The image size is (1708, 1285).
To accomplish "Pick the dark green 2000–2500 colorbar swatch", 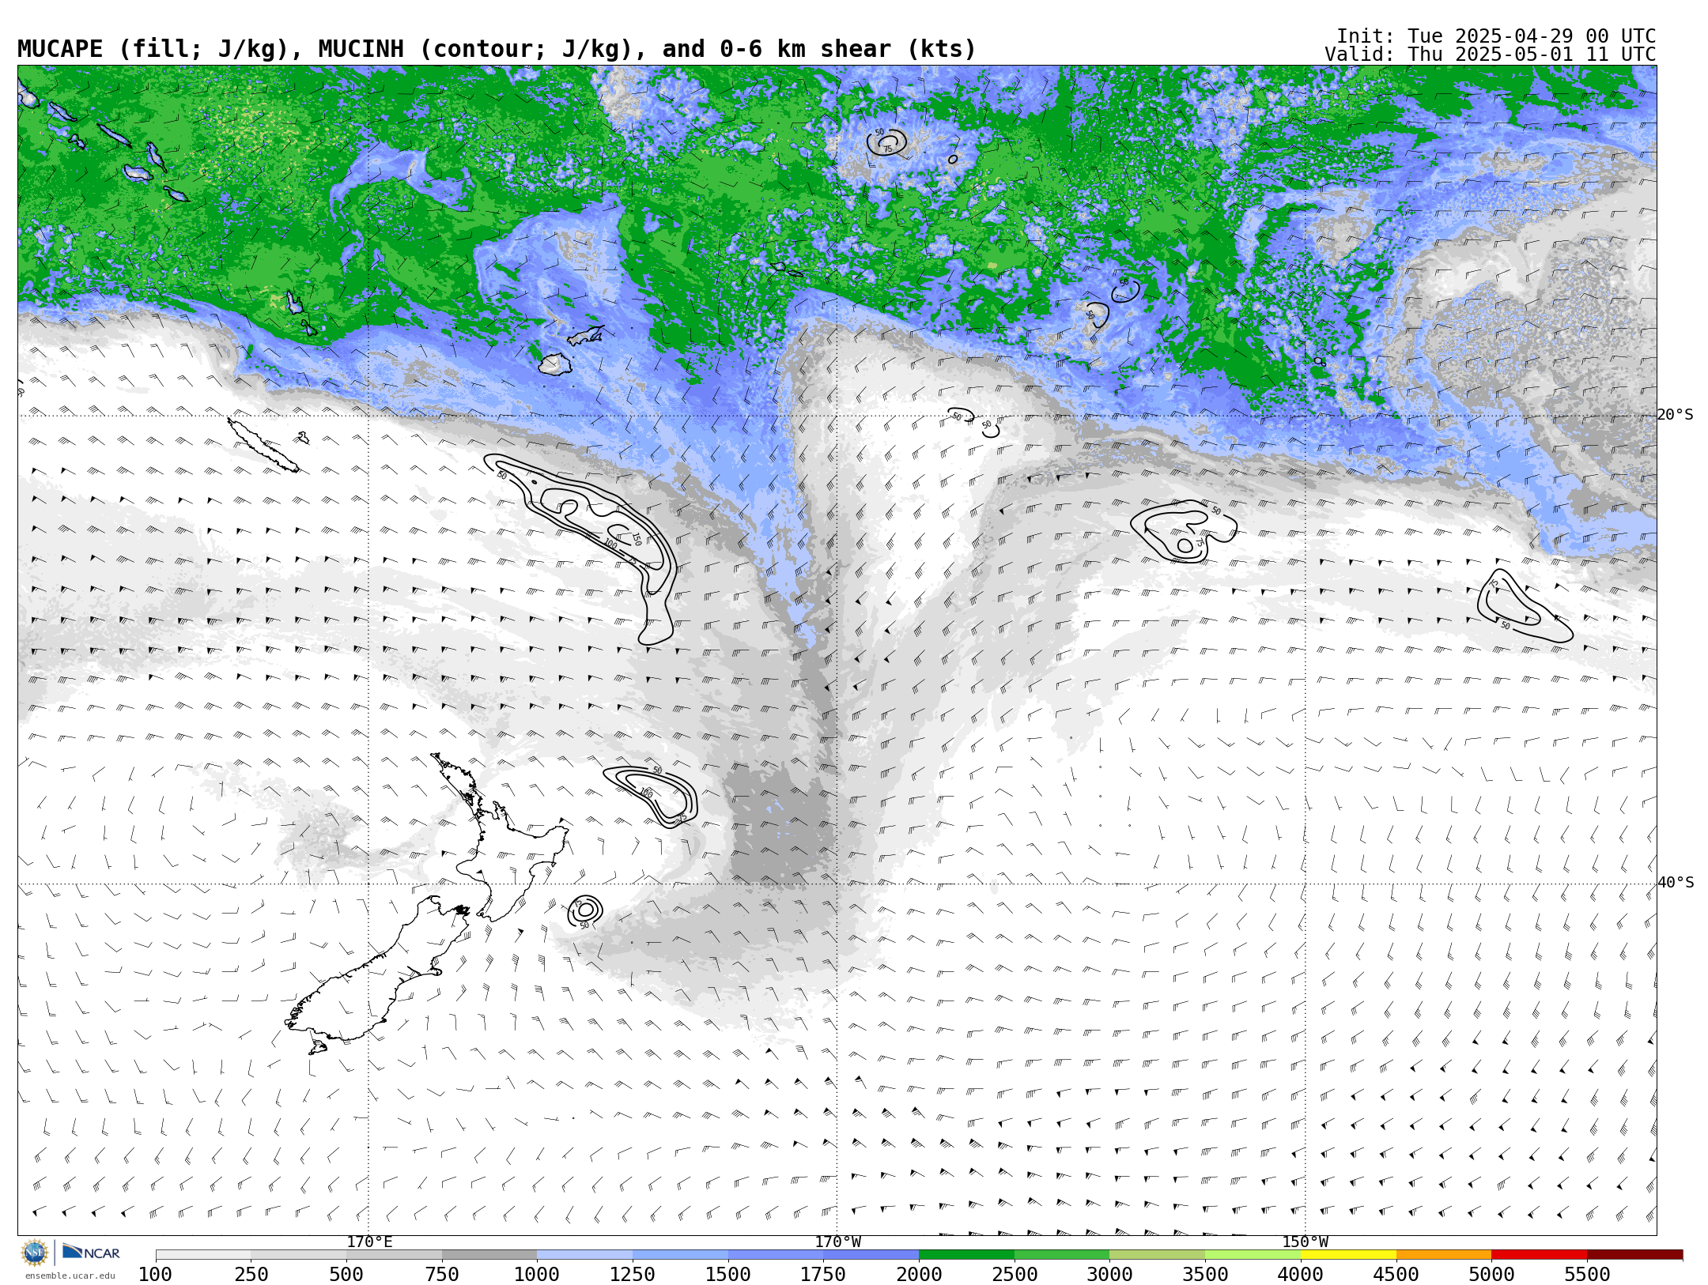I will [x=966, y=1255].
